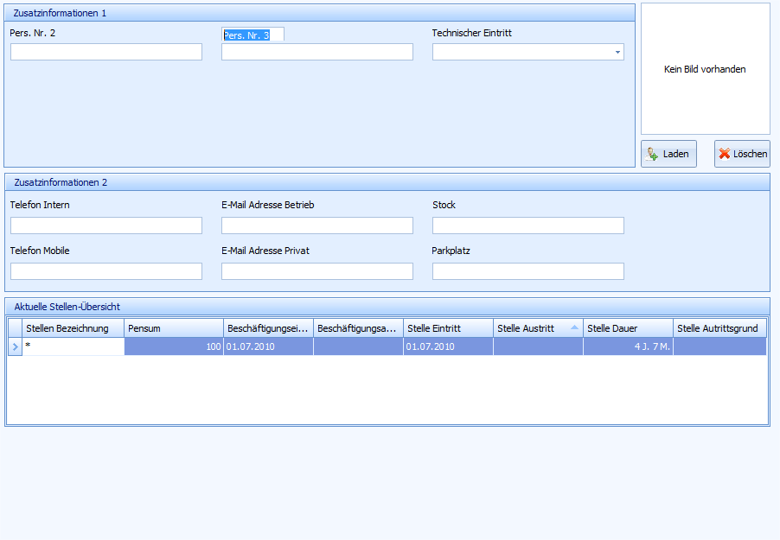Click the E-Mail Adresse Betrieb field

click(x=316, y=226)
